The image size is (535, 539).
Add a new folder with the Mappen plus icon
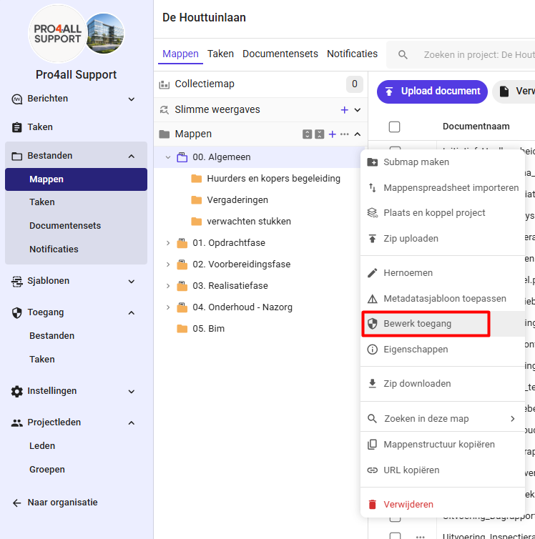tap(332, 134)
